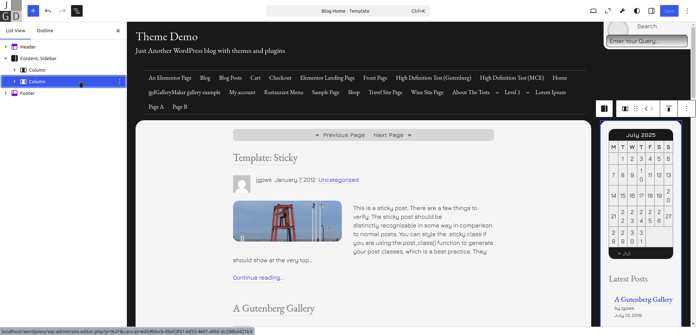Open the device preview laptop icon

pyautogui.click(x=593, y=11)
